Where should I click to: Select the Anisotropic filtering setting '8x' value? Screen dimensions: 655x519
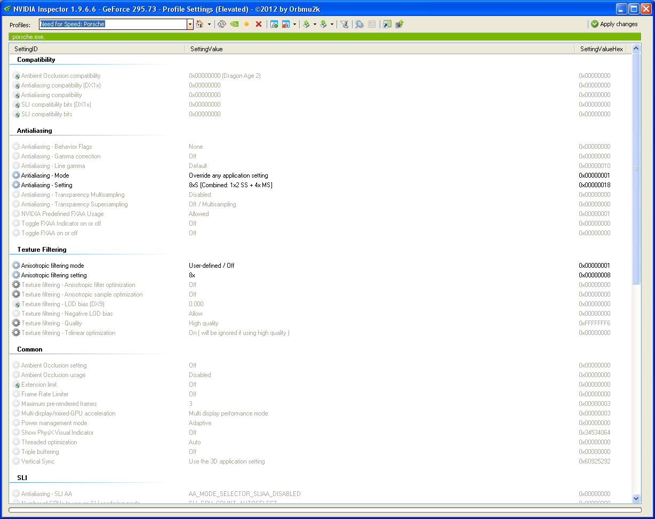[x=192, y=275]
